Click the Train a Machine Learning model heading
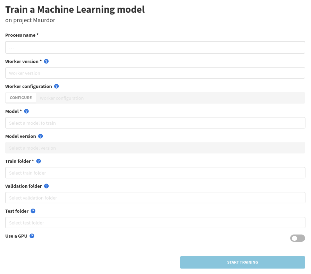 (75, 10)
